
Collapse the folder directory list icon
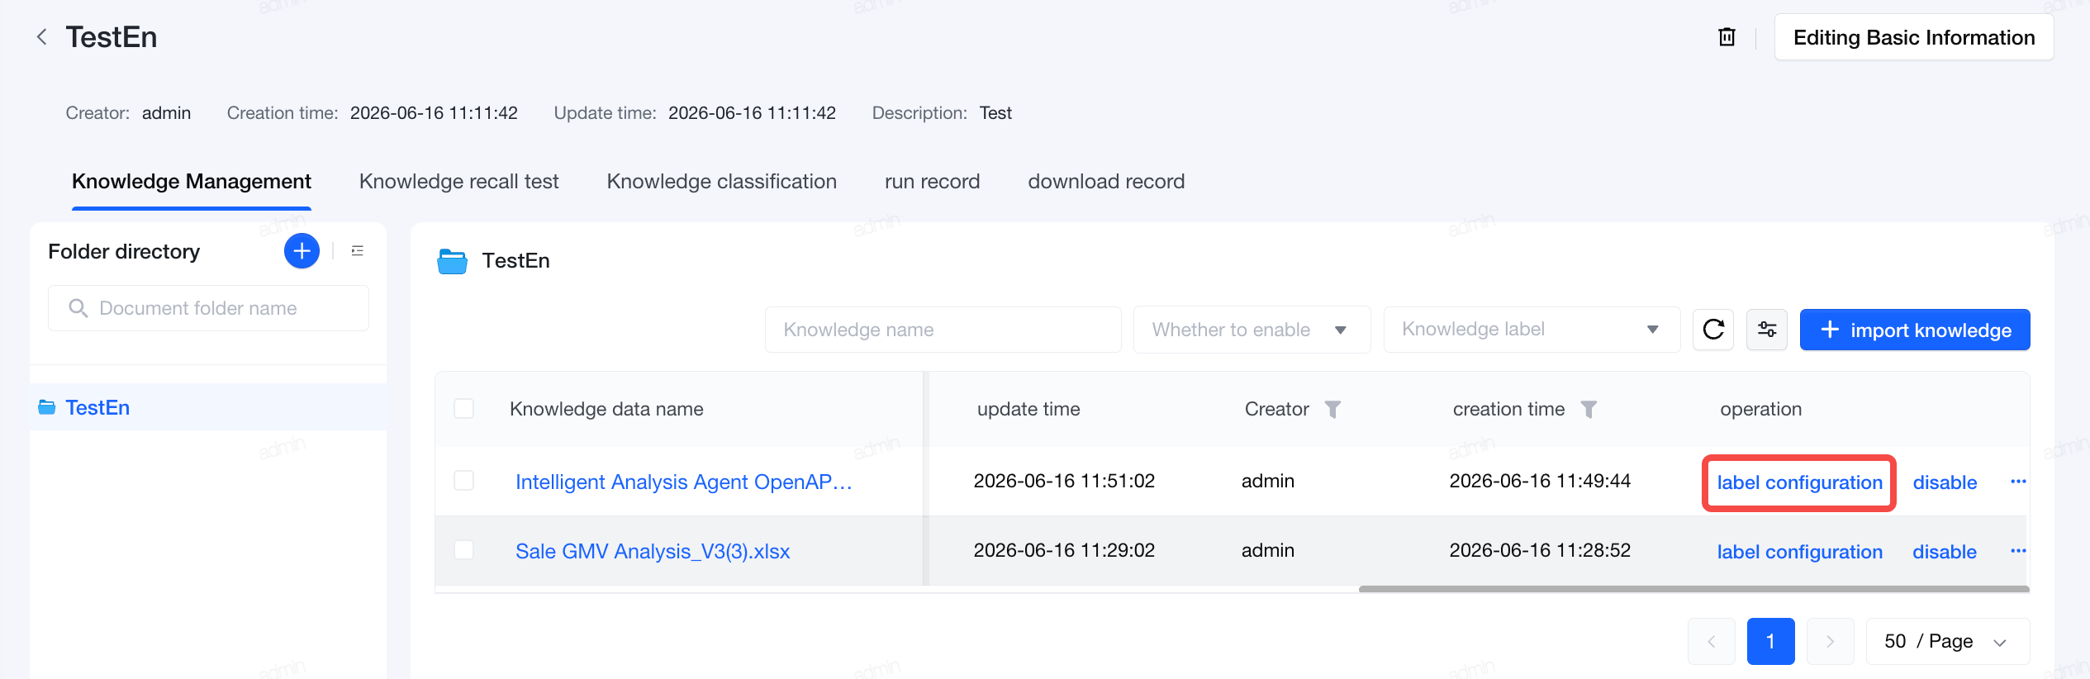pos(357,250)
